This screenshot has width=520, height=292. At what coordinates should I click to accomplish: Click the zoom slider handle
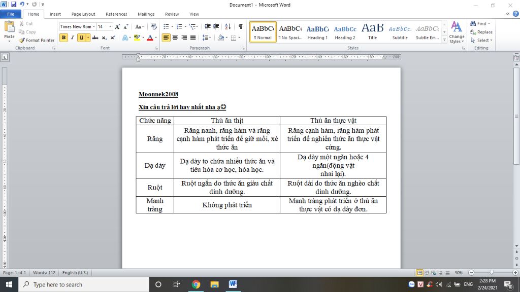492,272
